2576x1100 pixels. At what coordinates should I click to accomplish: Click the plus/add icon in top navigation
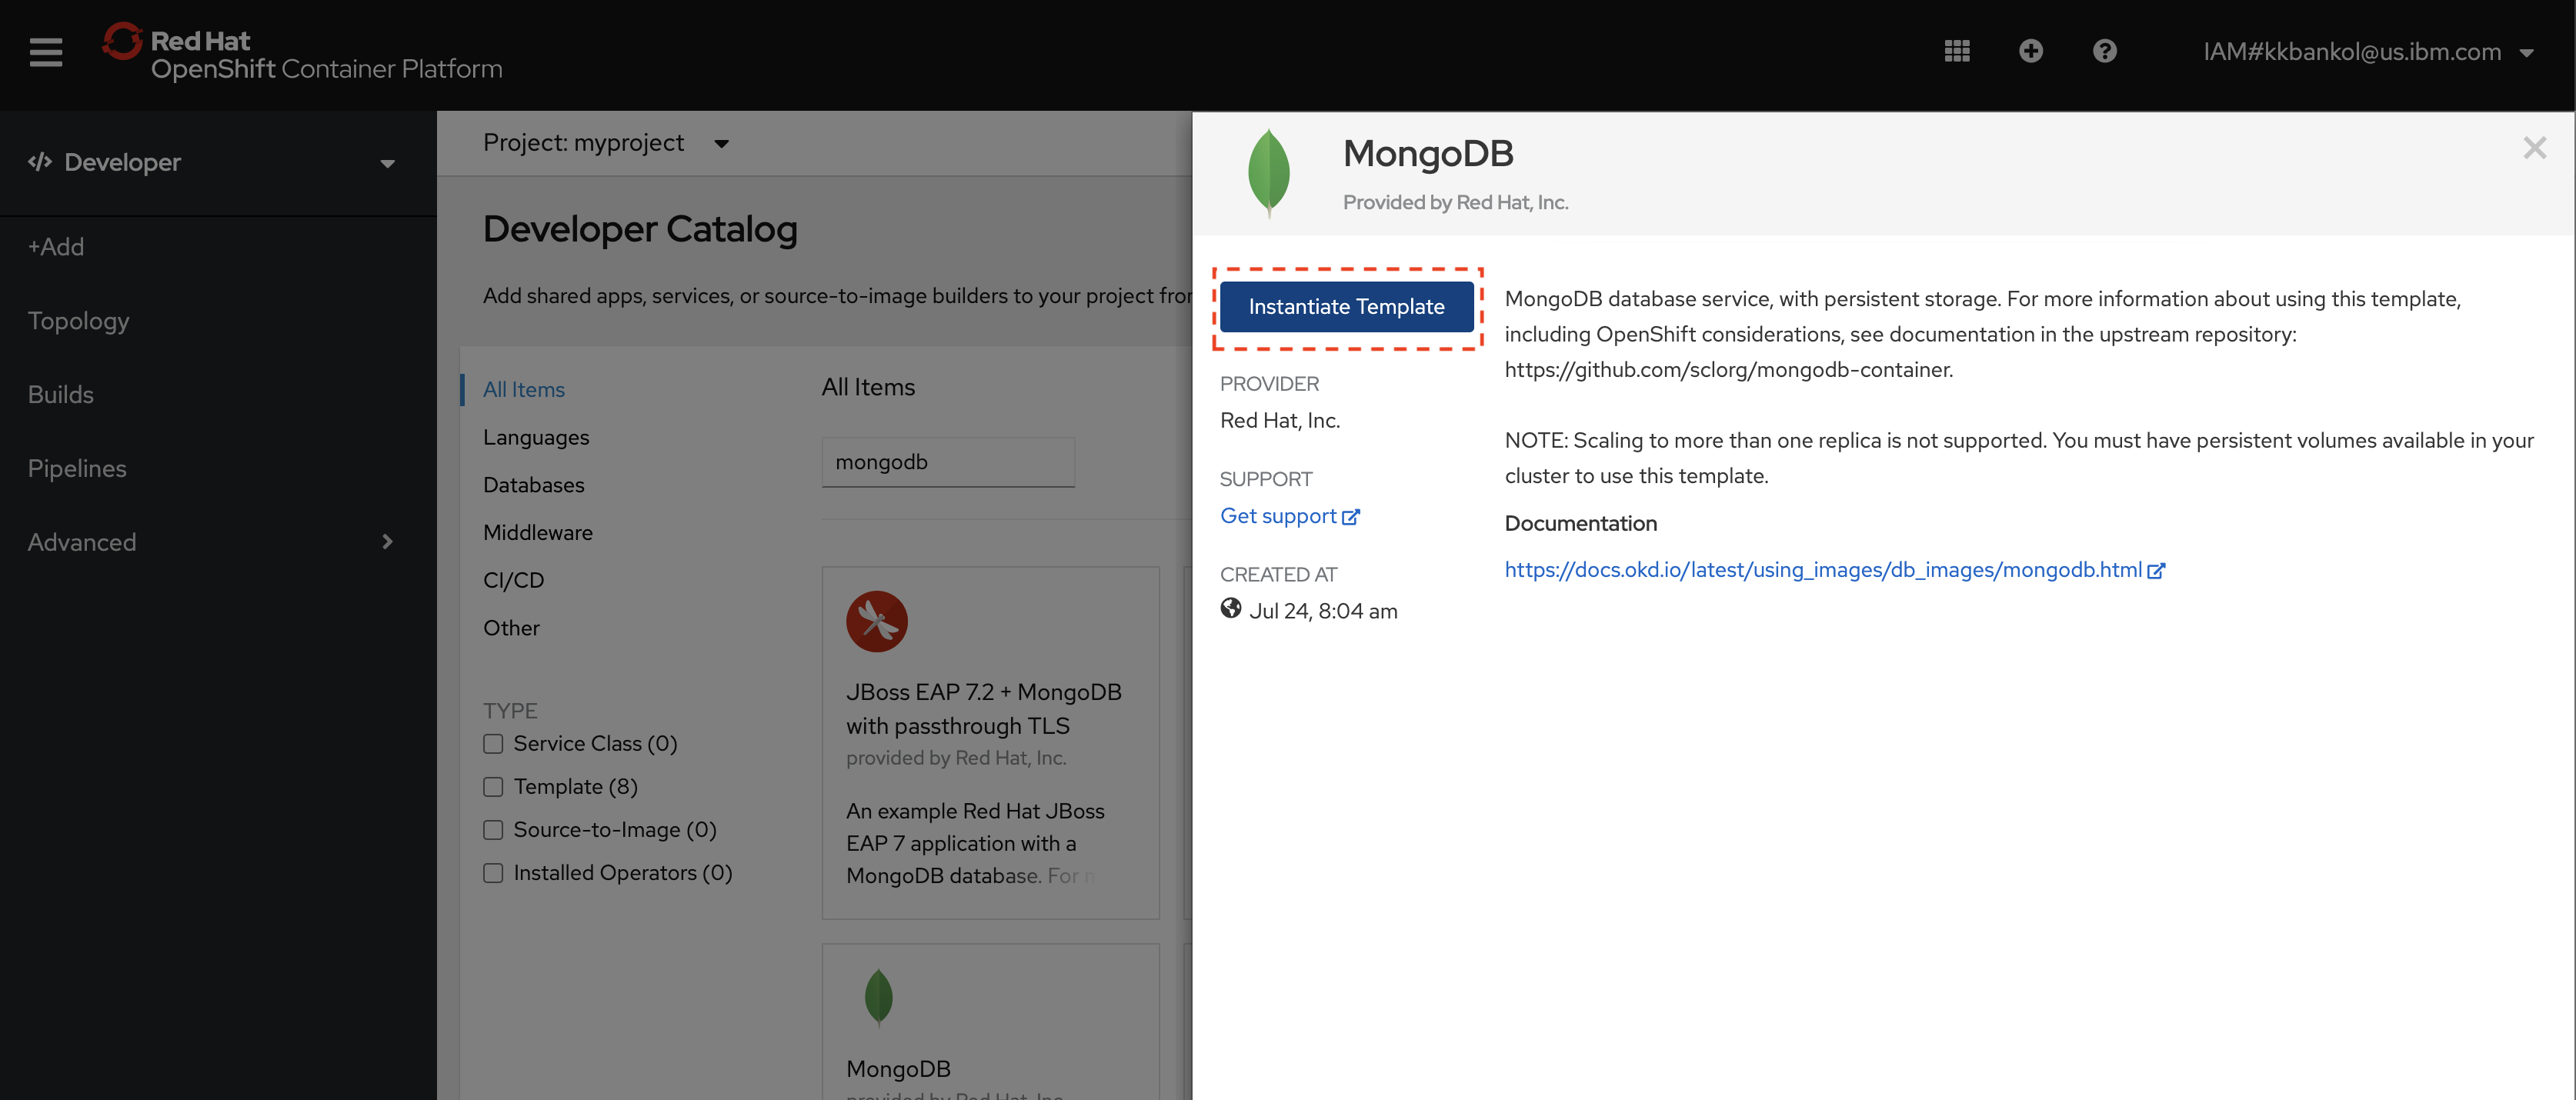point(2029,51)
